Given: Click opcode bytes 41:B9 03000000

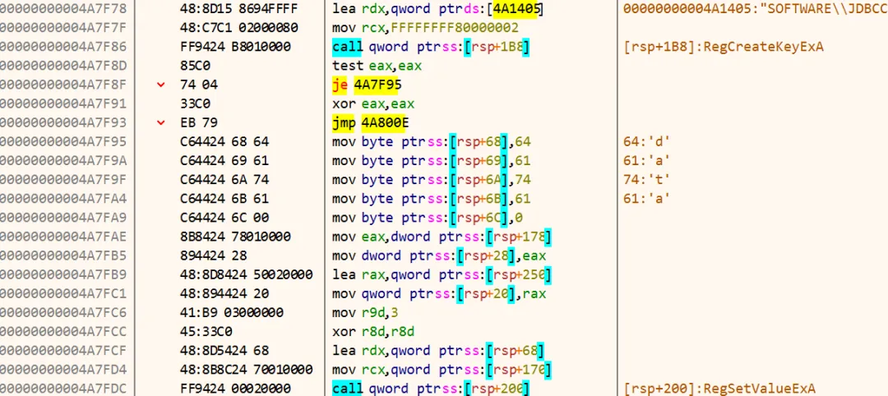Looking at the screenshot, I should (232, 313).
